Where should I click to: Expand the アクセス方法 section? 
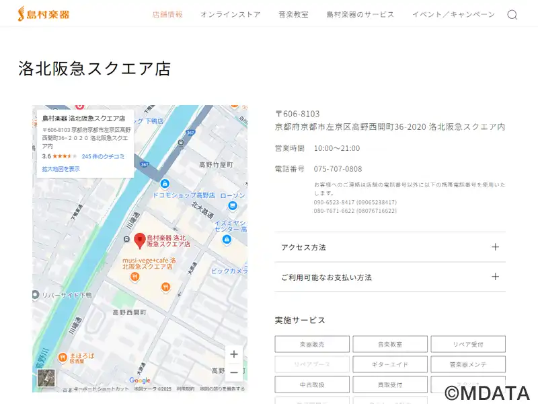click(x=390, y=247)
